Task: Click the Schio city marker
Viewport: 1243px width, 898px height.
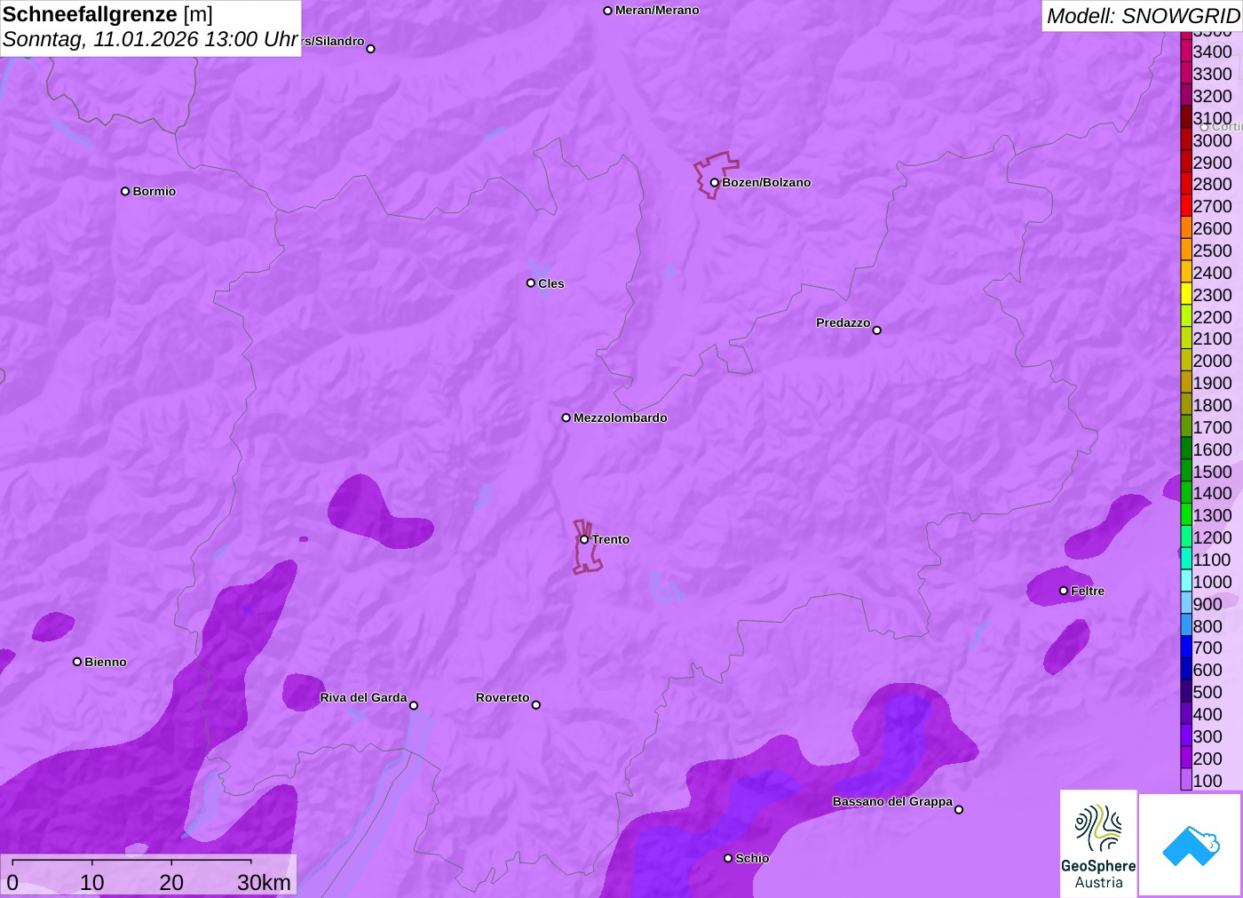Action: point(728,858)
